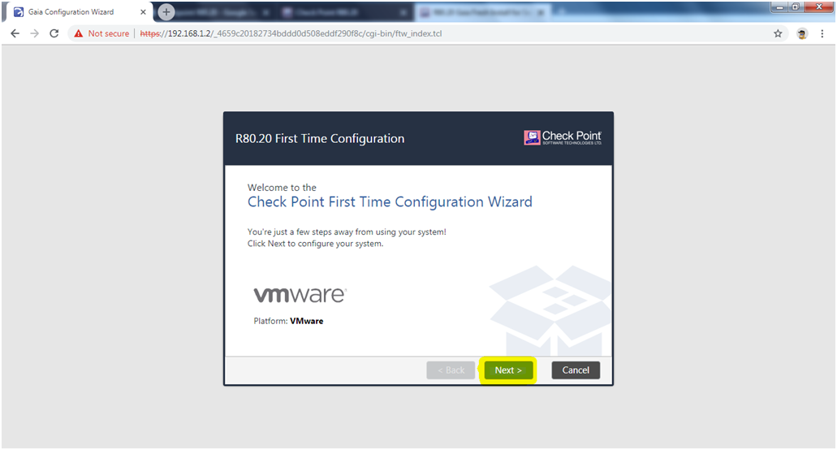
Task: Click the Gaia favicon on the tab
Action: click(x=19, y=11)
